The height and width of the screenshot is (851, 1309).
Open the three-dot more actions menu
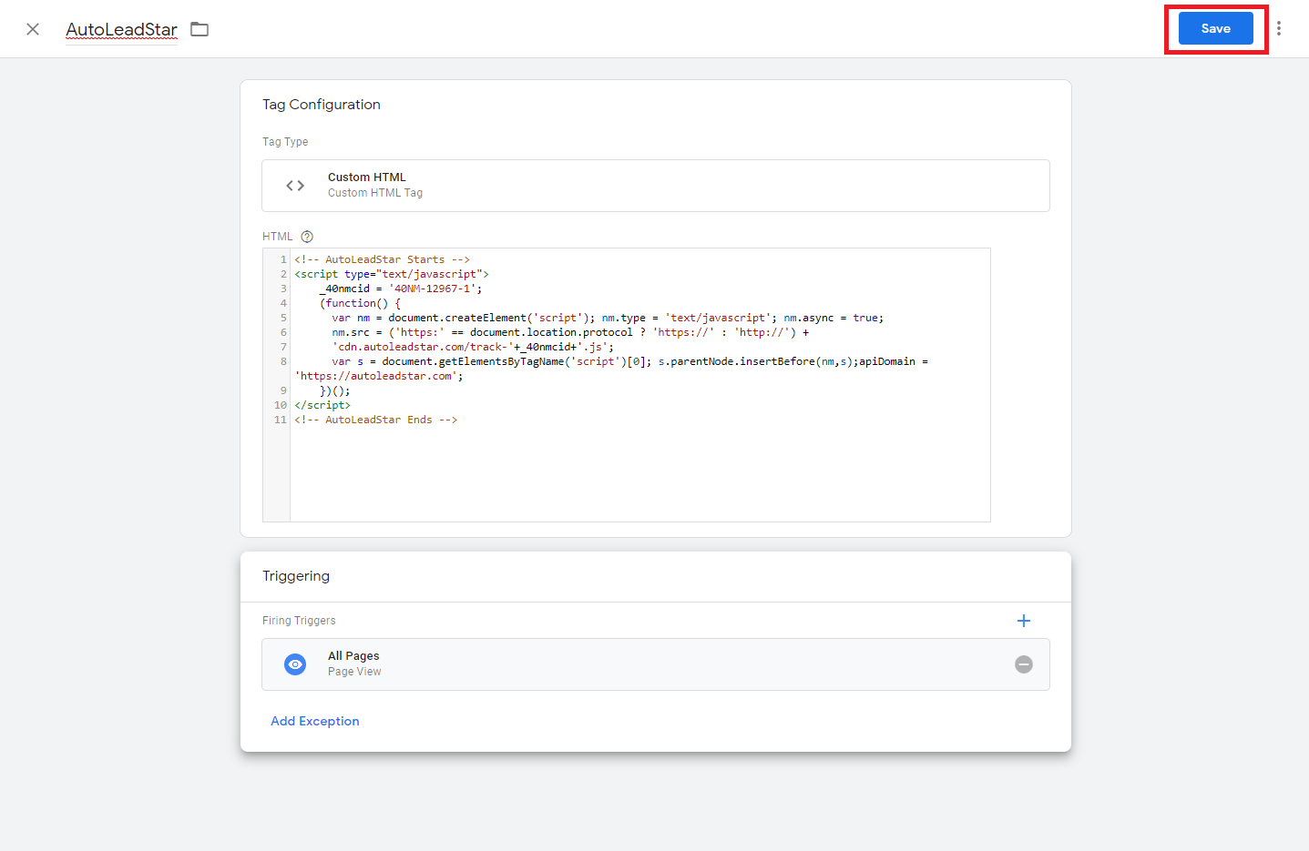tap(1279, 28)
